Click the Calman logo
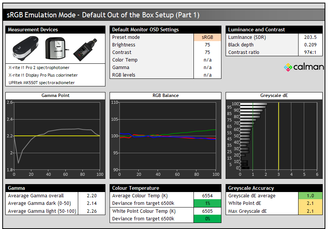328x229 pixels. point(303,67)
